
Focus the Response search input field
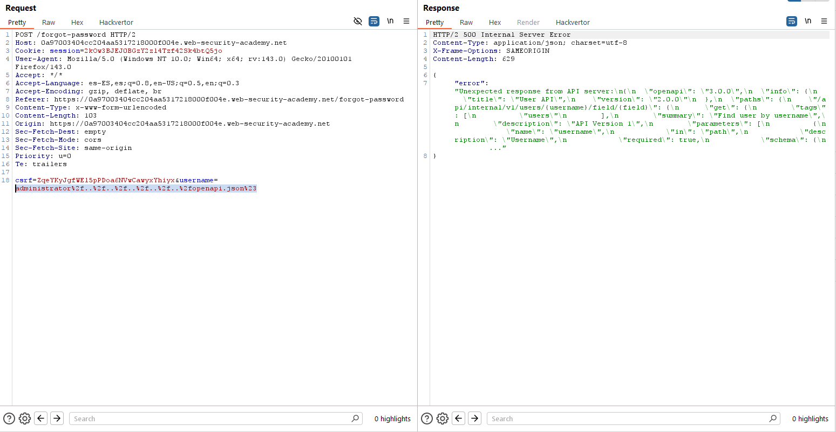point(628,419)
